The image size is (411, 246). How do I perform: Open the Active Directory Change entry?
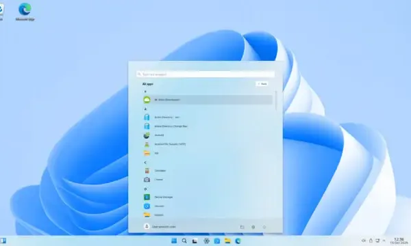207,126
